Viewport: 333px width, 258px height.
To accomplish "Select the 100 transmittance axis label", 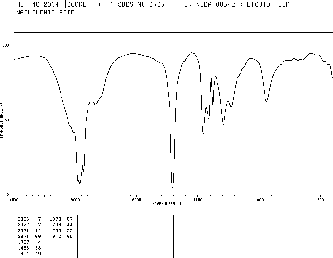I will (6, 45).
